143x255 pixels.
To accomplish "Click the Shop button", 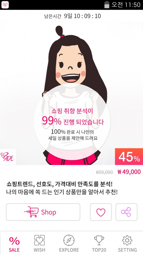I will 43,212.
